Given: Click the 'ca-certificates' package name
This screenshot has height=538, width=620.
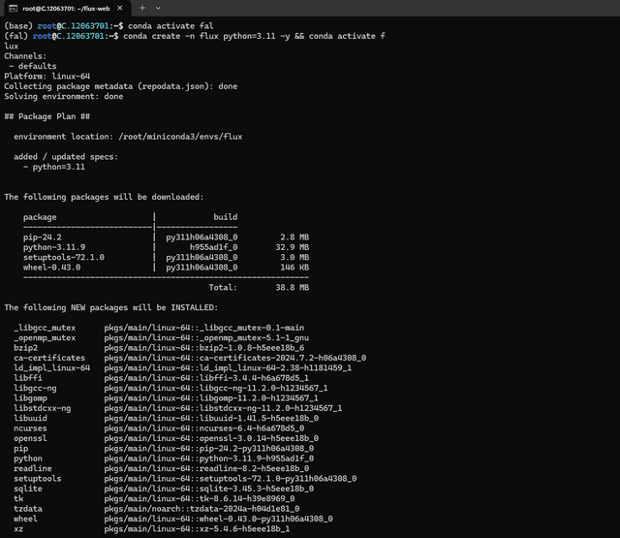Looking at the screenshot, I should click(x=49, y=358).
